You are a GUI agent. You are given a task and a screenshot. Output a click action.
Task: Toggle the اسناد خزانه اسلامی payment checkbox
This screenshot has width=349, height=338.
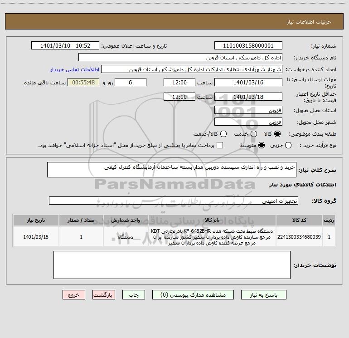[220, 145]
